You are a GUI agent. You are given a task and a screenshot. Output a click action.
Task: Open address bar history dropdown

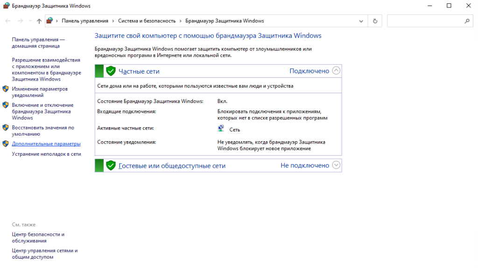(361, 21)
